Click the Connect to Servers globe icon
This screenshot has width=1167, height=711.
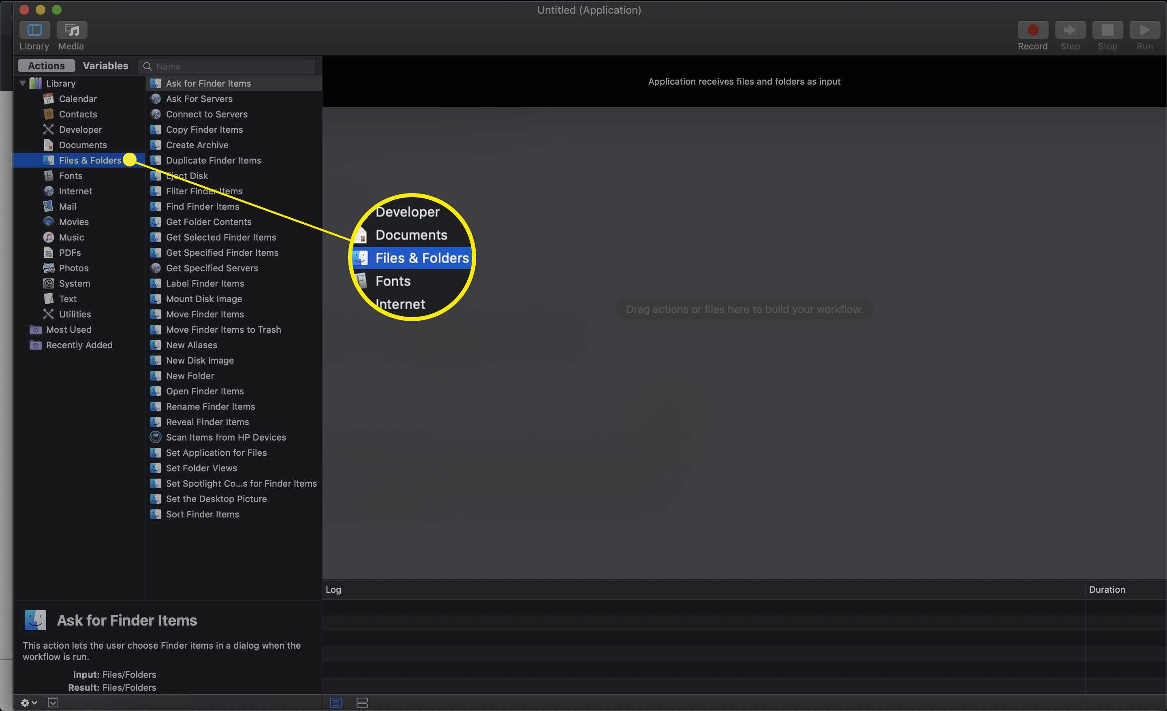[x=155, y=114]
